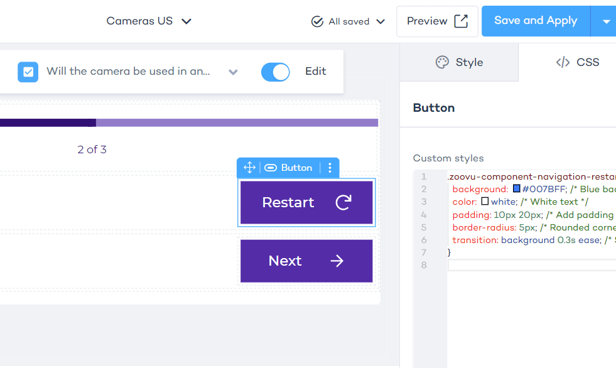Toggle the Edit mode switch
This screenshot has height=368, width=616.
[x=275, y=72]
